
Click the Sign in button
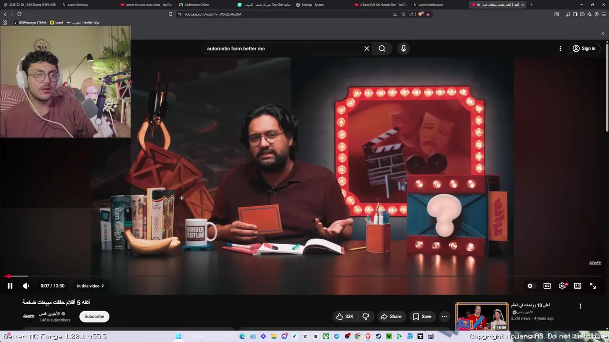pyautogui.click(x=584, y=48)
